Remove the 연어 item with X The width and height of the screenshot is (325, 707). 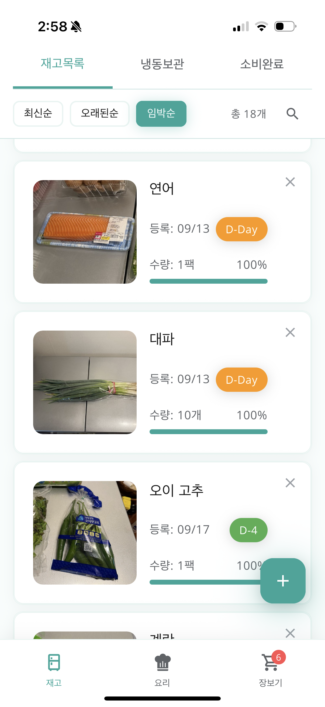[290, 182]
